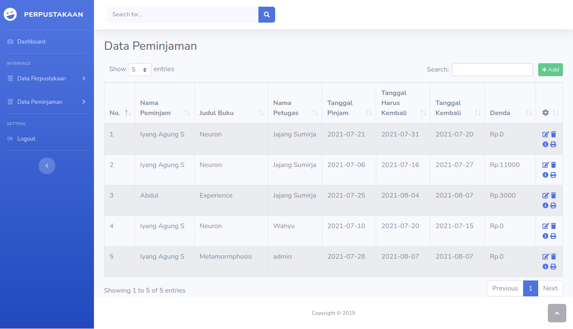Open the Show entries dropdown
Image resolution: width=573 pixels, height=329 pixels.
click(x=140, y=69)
